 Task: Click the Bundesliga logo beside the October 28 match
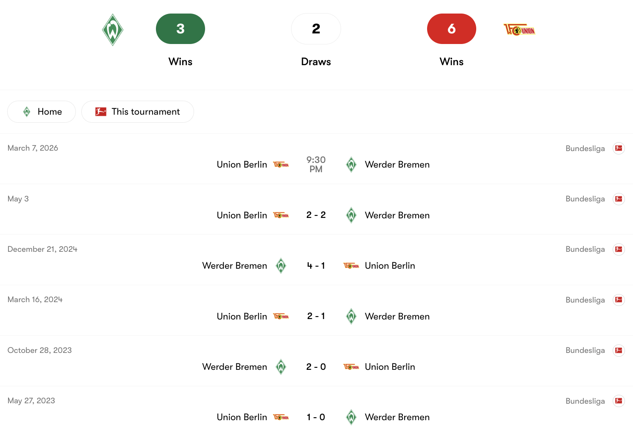tap(619, 350)
